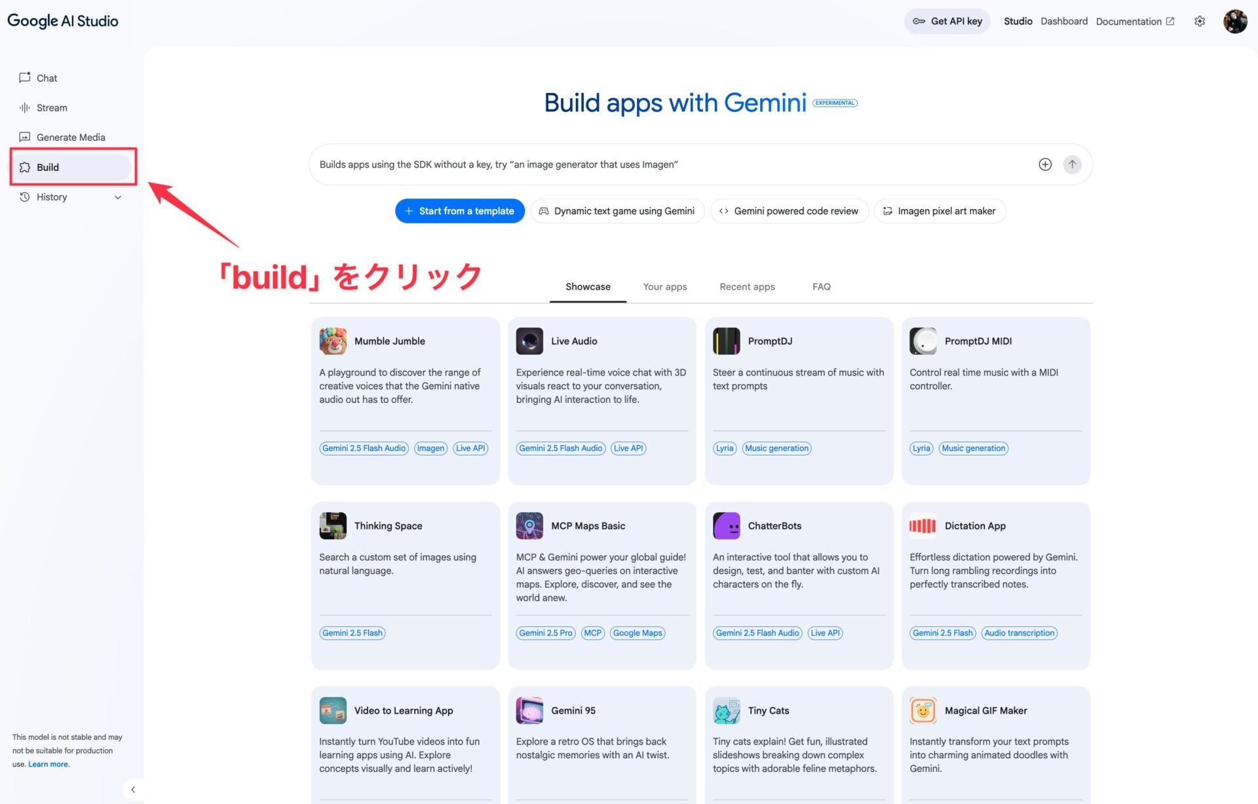Click Gemini 2.5 Pro tag on MCP Maps
The width and height of the screenshot is (1258, 804).
545,633
